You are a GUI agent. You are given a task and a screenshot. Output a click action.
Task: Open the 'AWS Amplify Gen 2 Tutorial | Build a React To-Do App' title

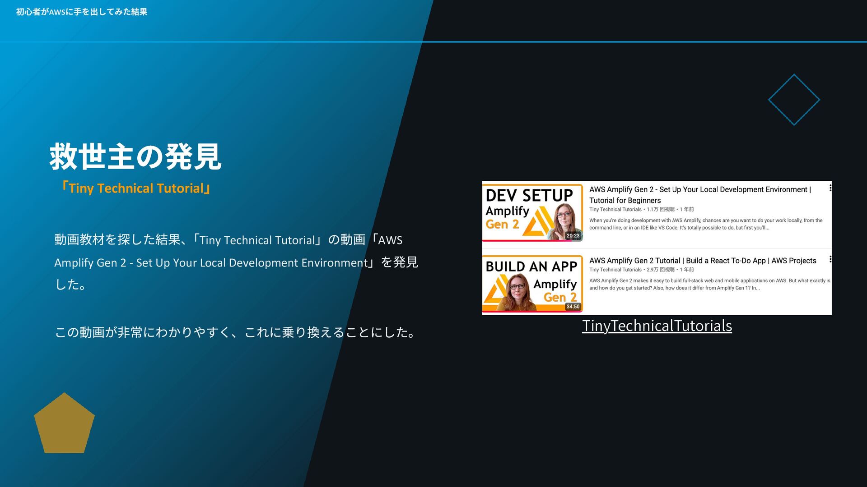click(702, 261)
